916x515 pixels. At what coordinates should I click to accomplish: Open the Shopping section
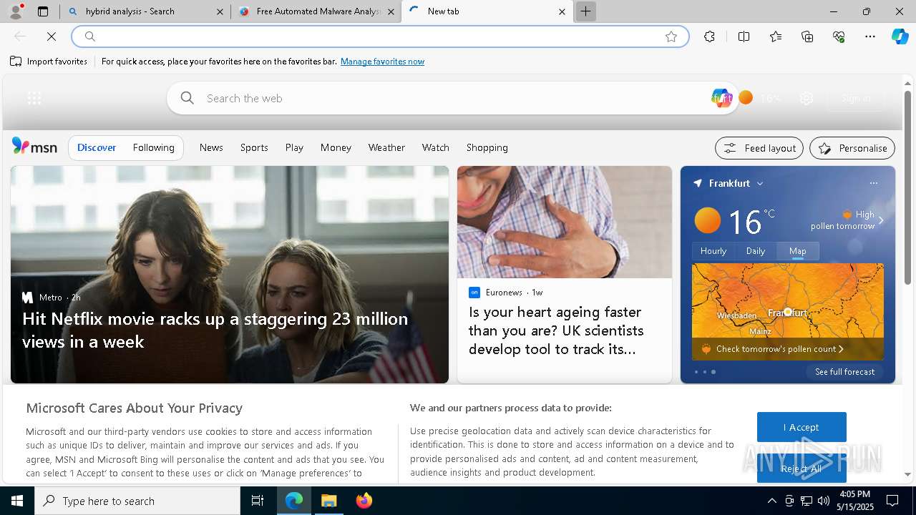(x=487, y=147)
